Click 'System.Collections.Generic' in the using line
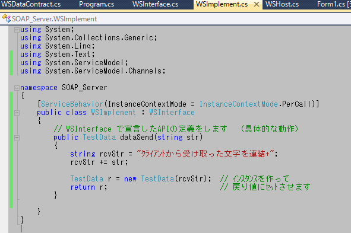Viewport: 351px width, 233px height. coord(99,38)
